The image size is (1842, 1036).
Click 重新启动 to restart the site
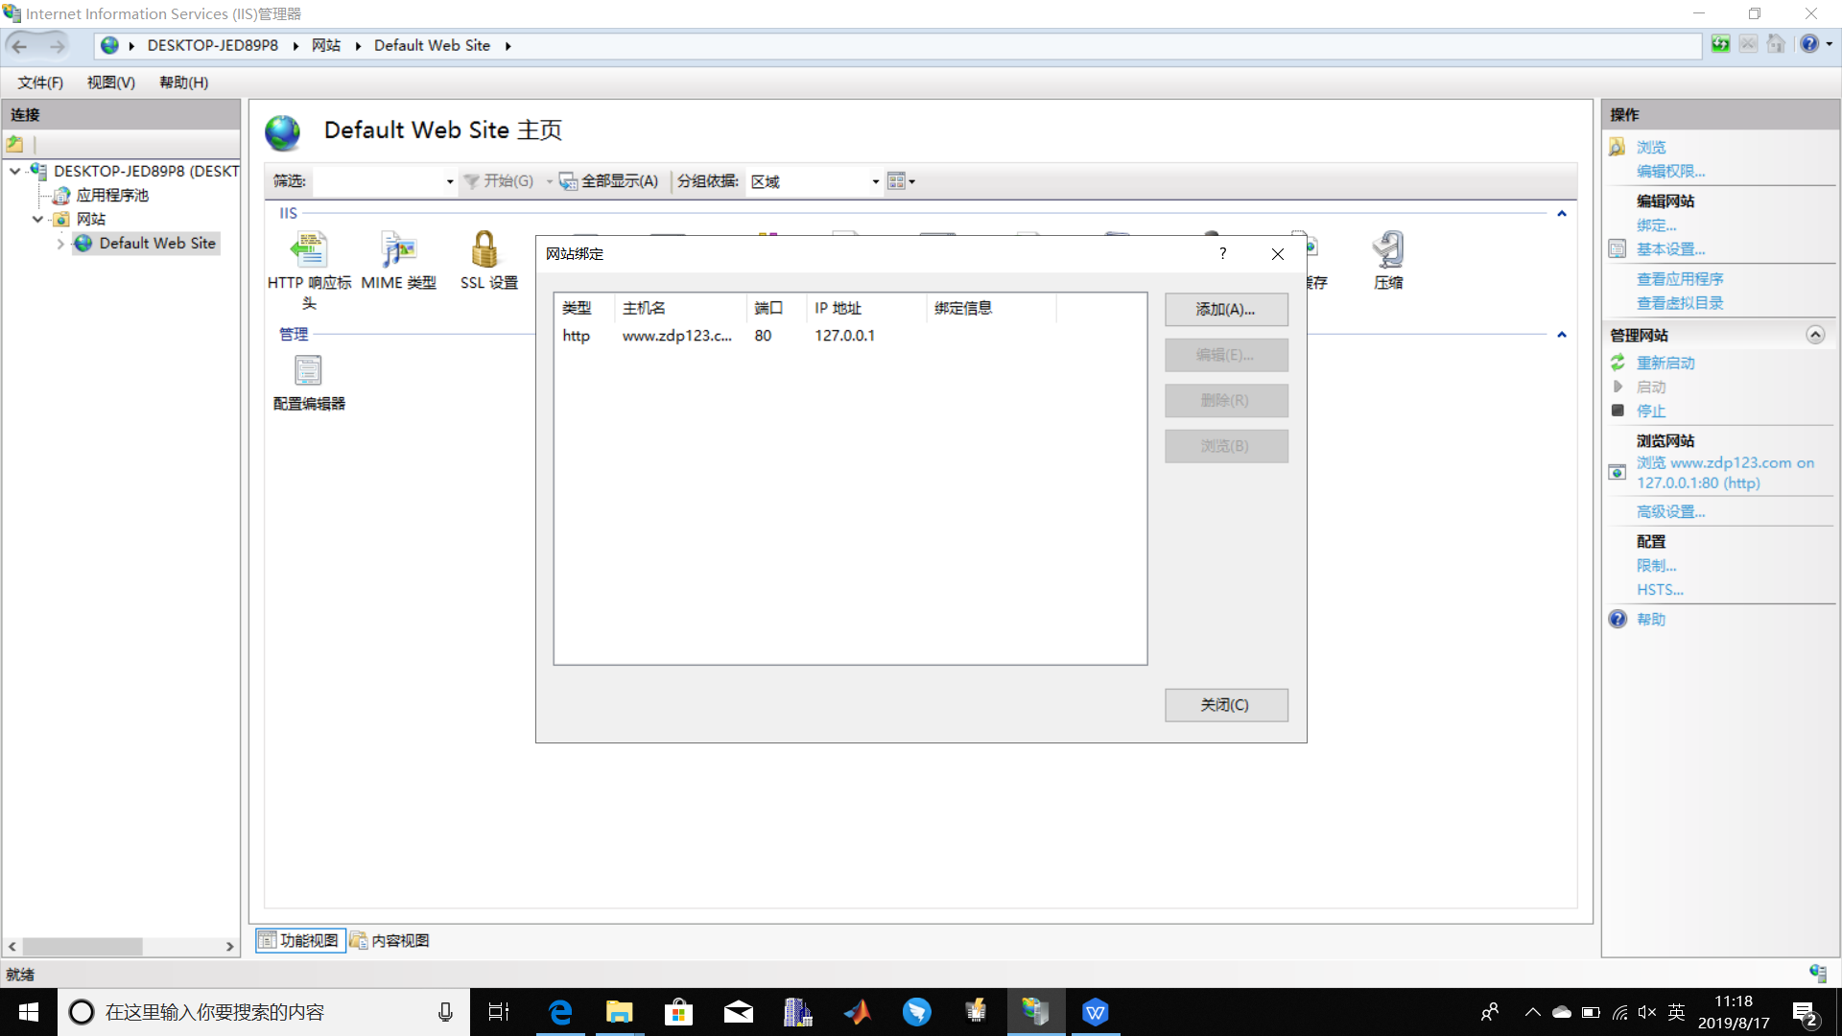tap(1665, 363)
